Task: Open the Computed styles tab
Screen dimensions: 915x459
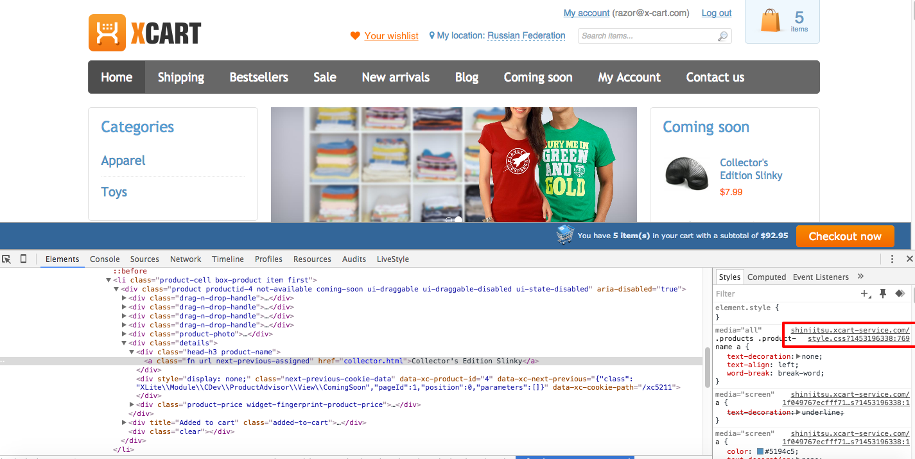Action: coord(767,277)
